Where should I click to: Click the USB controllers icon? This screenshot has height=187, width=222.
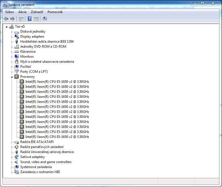tap(17, 152)
